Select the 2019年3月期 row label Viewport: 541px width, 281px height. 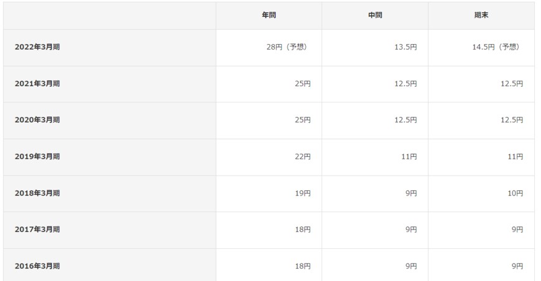tap(37, 157)
